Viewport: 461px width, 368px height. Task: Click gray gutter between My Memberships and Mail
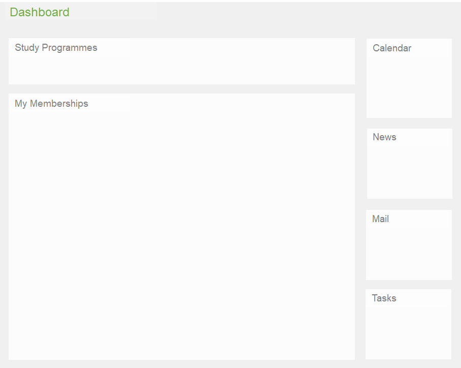[x=360, y=244]
